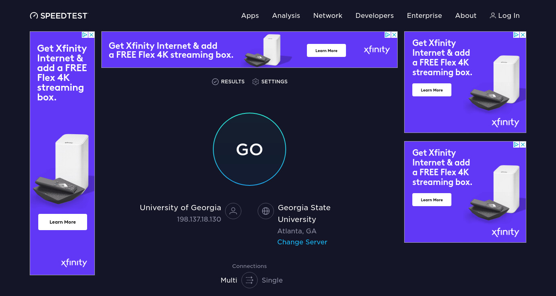
Task: Click AdChoices icon on upper right ad
Action: 517,35
